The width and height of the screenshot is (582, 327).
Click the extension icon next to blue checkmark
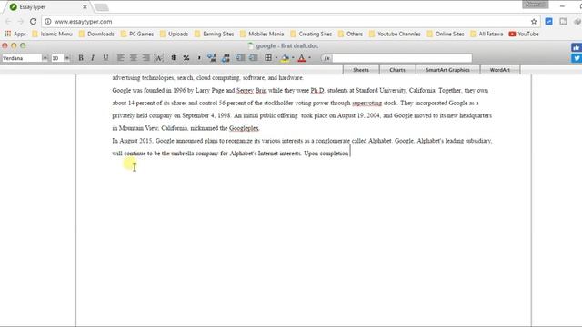pos(563,22)
